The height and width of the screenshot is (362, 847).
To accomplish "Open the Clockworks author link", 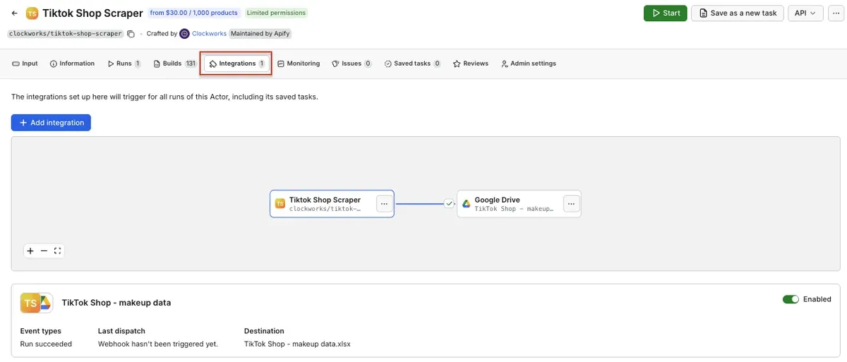I will 209,33.
